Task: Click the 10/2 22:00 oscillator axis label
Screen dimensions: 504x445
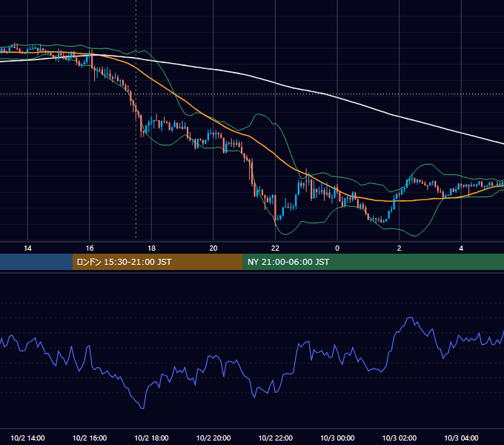Action: [x=276, y=438]
